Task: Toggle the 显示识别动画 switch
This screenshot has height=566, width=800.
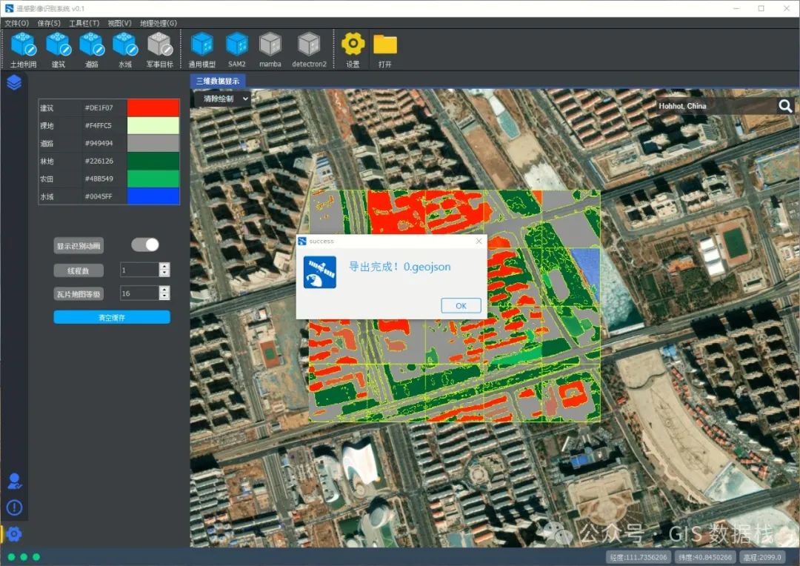Action: coord(145,245)
